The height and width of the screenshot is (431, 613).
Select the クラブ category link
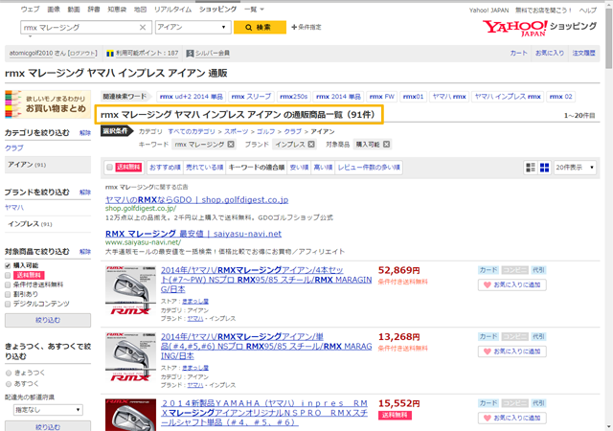pos(14,147)
